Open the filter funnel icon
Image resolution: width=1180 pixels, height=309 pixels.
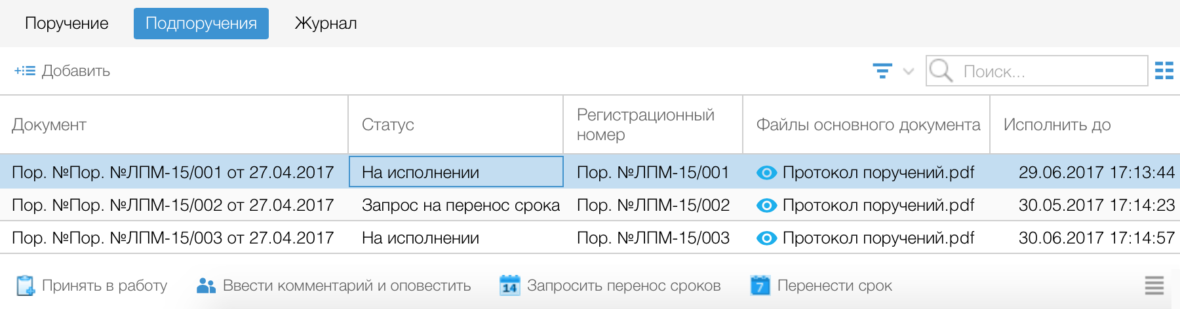coord(882,71)
